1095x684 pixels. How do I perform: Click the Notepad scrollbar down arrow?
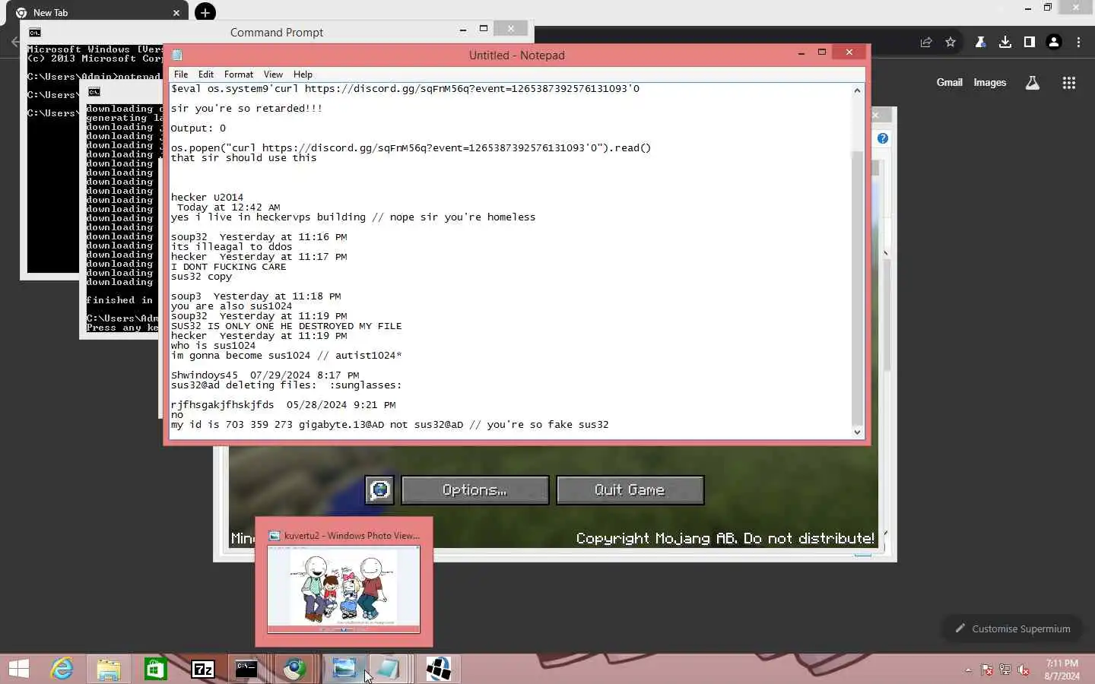[857, 432]
